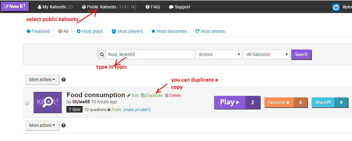
Task: Select Public Kahoots in top navigation
Action: (109, 7)
